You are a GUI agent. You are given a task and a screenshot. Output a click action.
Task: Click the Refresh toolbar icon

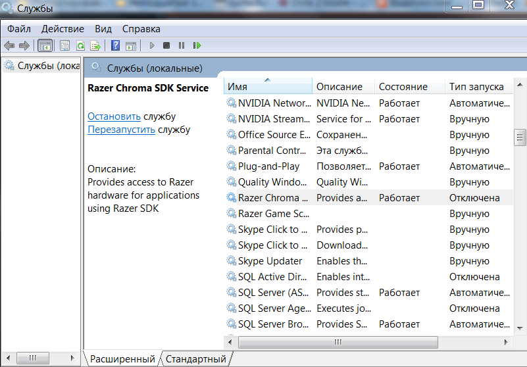pos(81,45)
